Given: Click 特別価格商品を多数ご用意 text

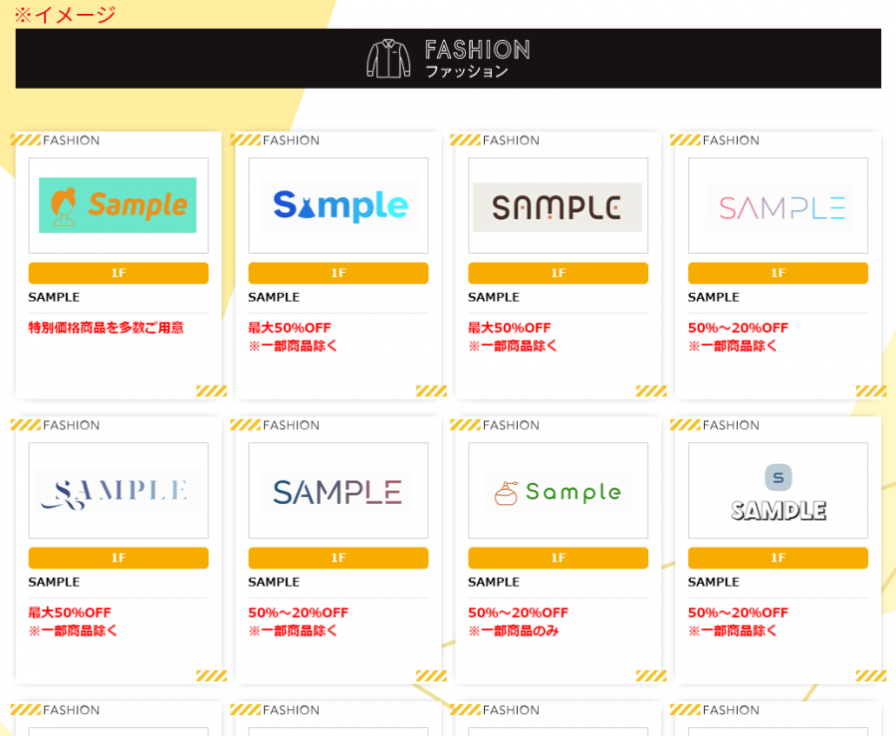Looking at the screenshot, I should pyautogui.click(x=107, y=328).
